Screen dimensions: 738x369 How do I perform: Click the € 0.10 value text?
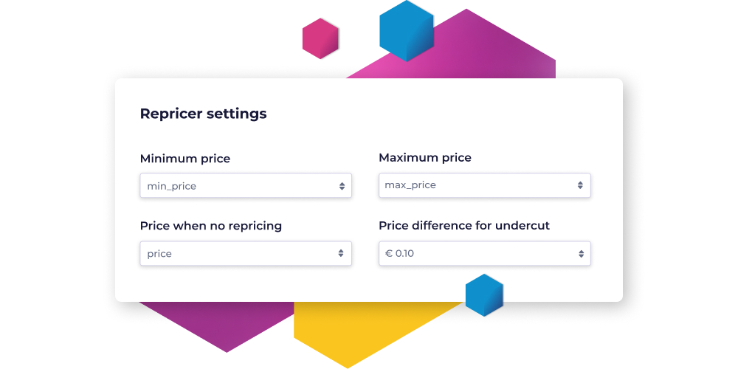tap(399, 253)
